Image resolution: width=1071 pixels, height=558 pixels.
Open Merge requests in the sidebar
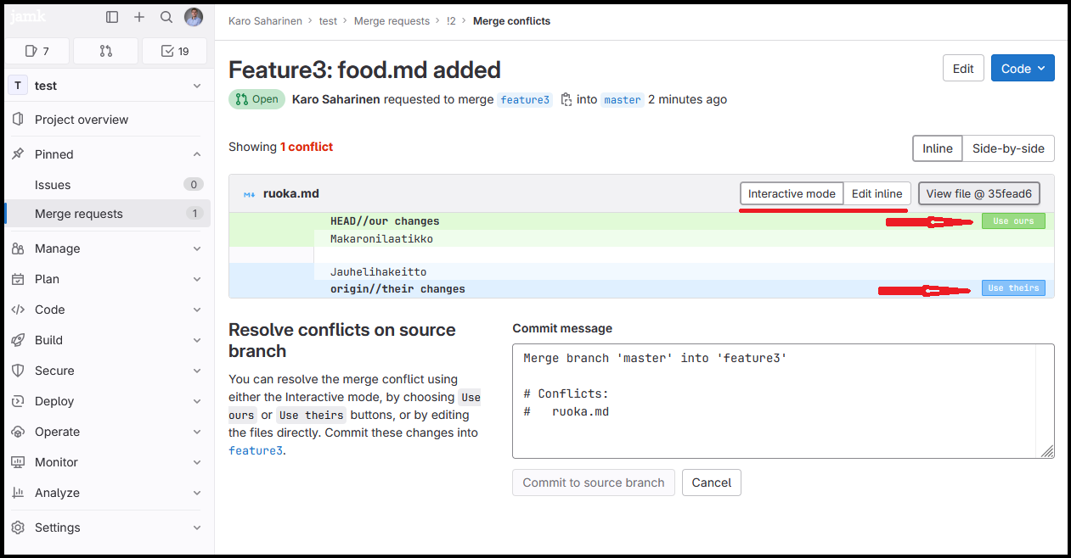click(79, 214)
